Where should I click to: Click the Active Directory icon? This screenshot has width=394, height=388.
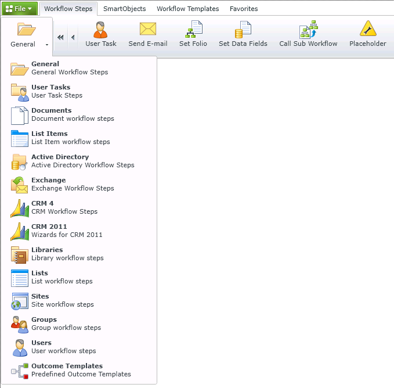19,162
